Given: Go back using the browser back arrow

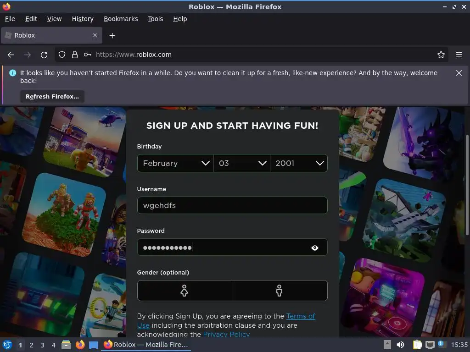Looking at the screenshot, I should (x=11, y=55).
